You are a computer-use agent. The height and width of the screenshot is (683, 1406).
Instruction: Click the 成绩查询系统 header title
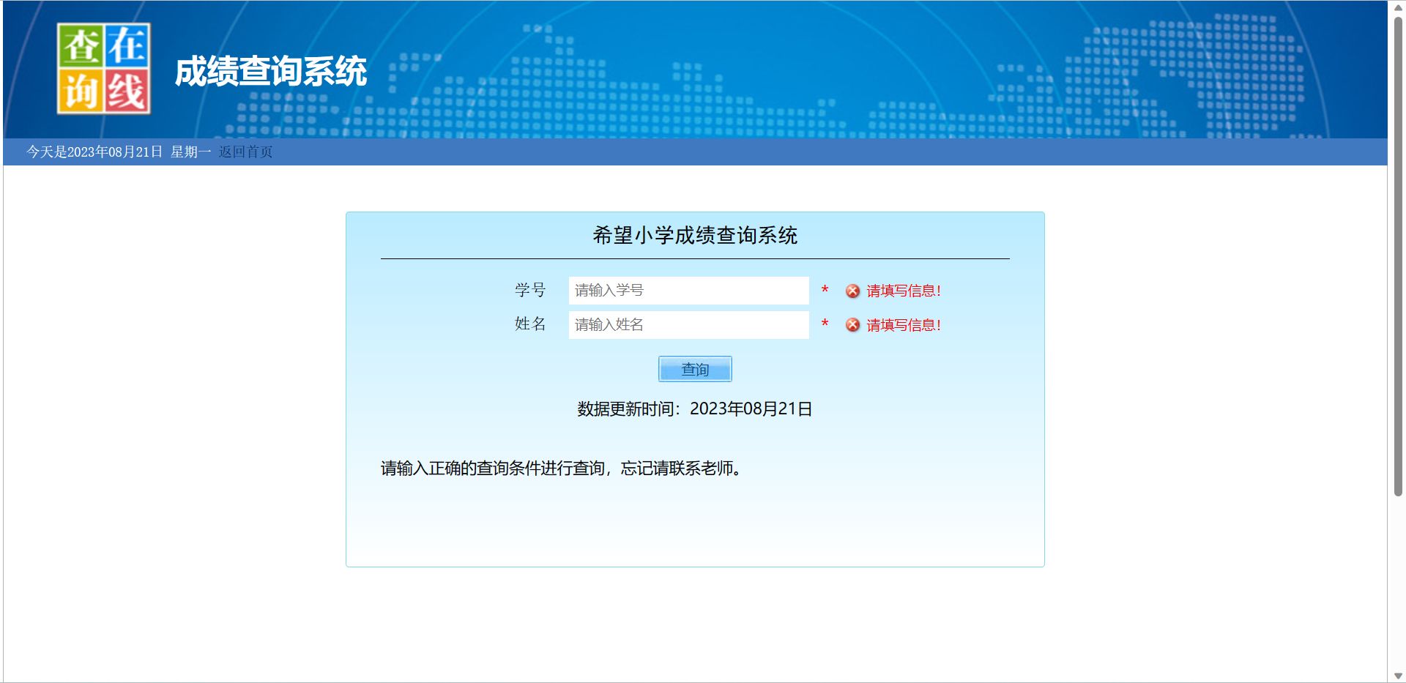271,71
